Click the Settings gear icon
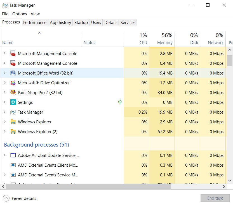The height and width of the screenshot is (206, 233). click(x=13, y=102)
